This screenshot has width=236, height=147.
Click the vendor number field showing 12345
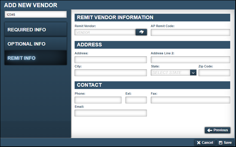tap(36, 14)
